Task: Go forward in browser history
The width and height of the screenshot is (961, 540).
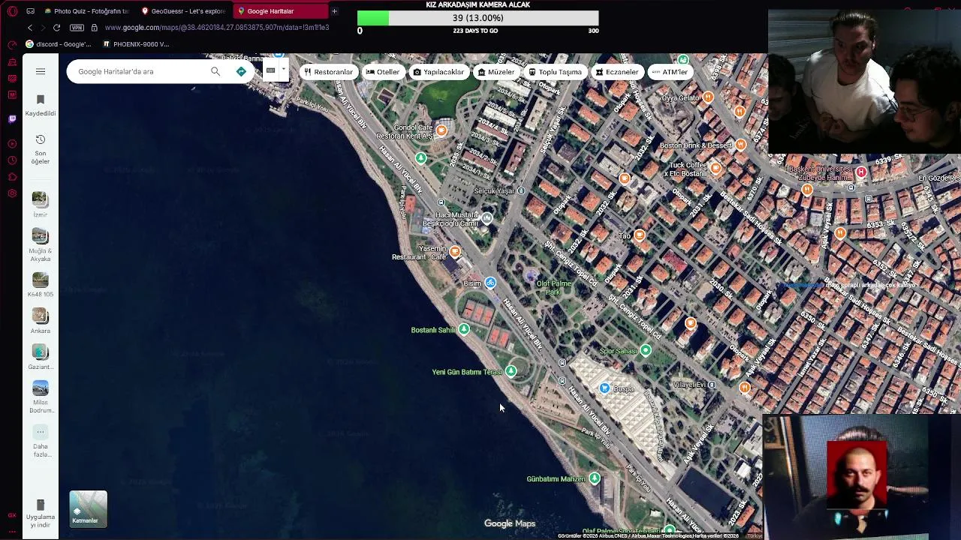Action: click(x=43, y=28)
